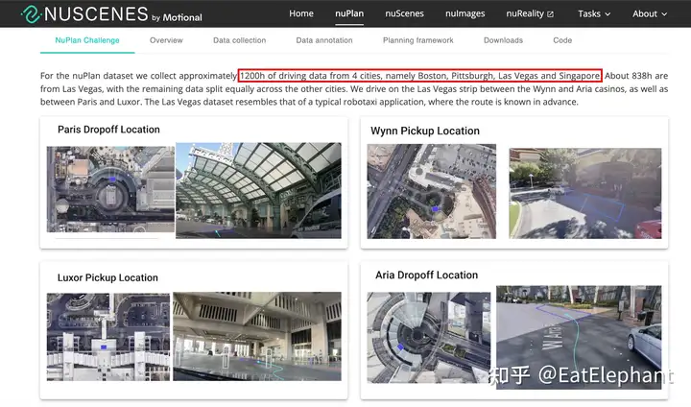This screenshot has width=691, height=407.
Task: Click the Wynn Pickup Location heading
Action: pyautogui.click(x=425, y=131)
